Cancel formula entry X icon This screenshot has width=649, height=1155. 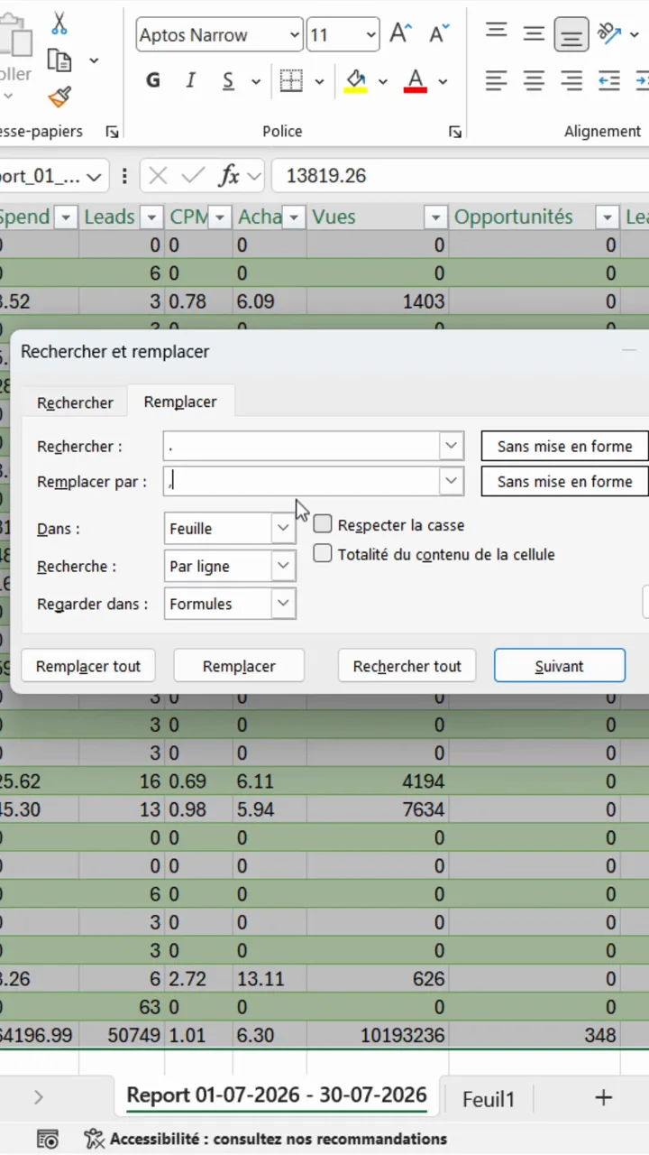158,175
